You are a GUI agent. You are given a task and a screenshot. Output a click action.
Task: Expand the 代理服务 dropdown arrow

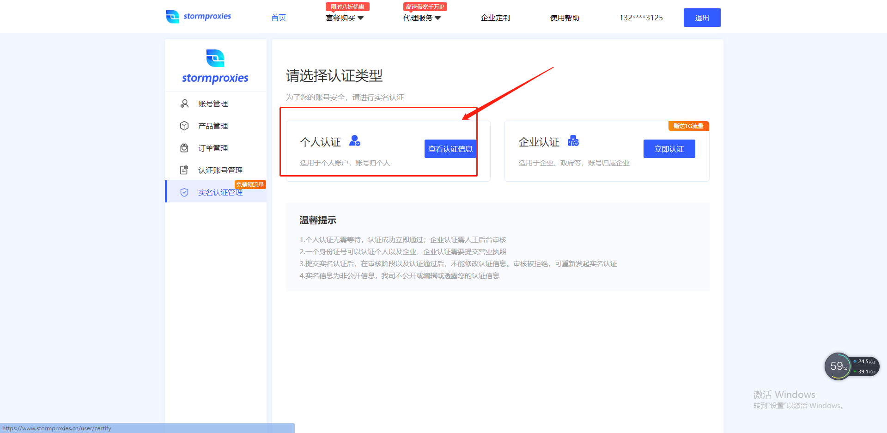pyautogui.click(x=438, y=18)
